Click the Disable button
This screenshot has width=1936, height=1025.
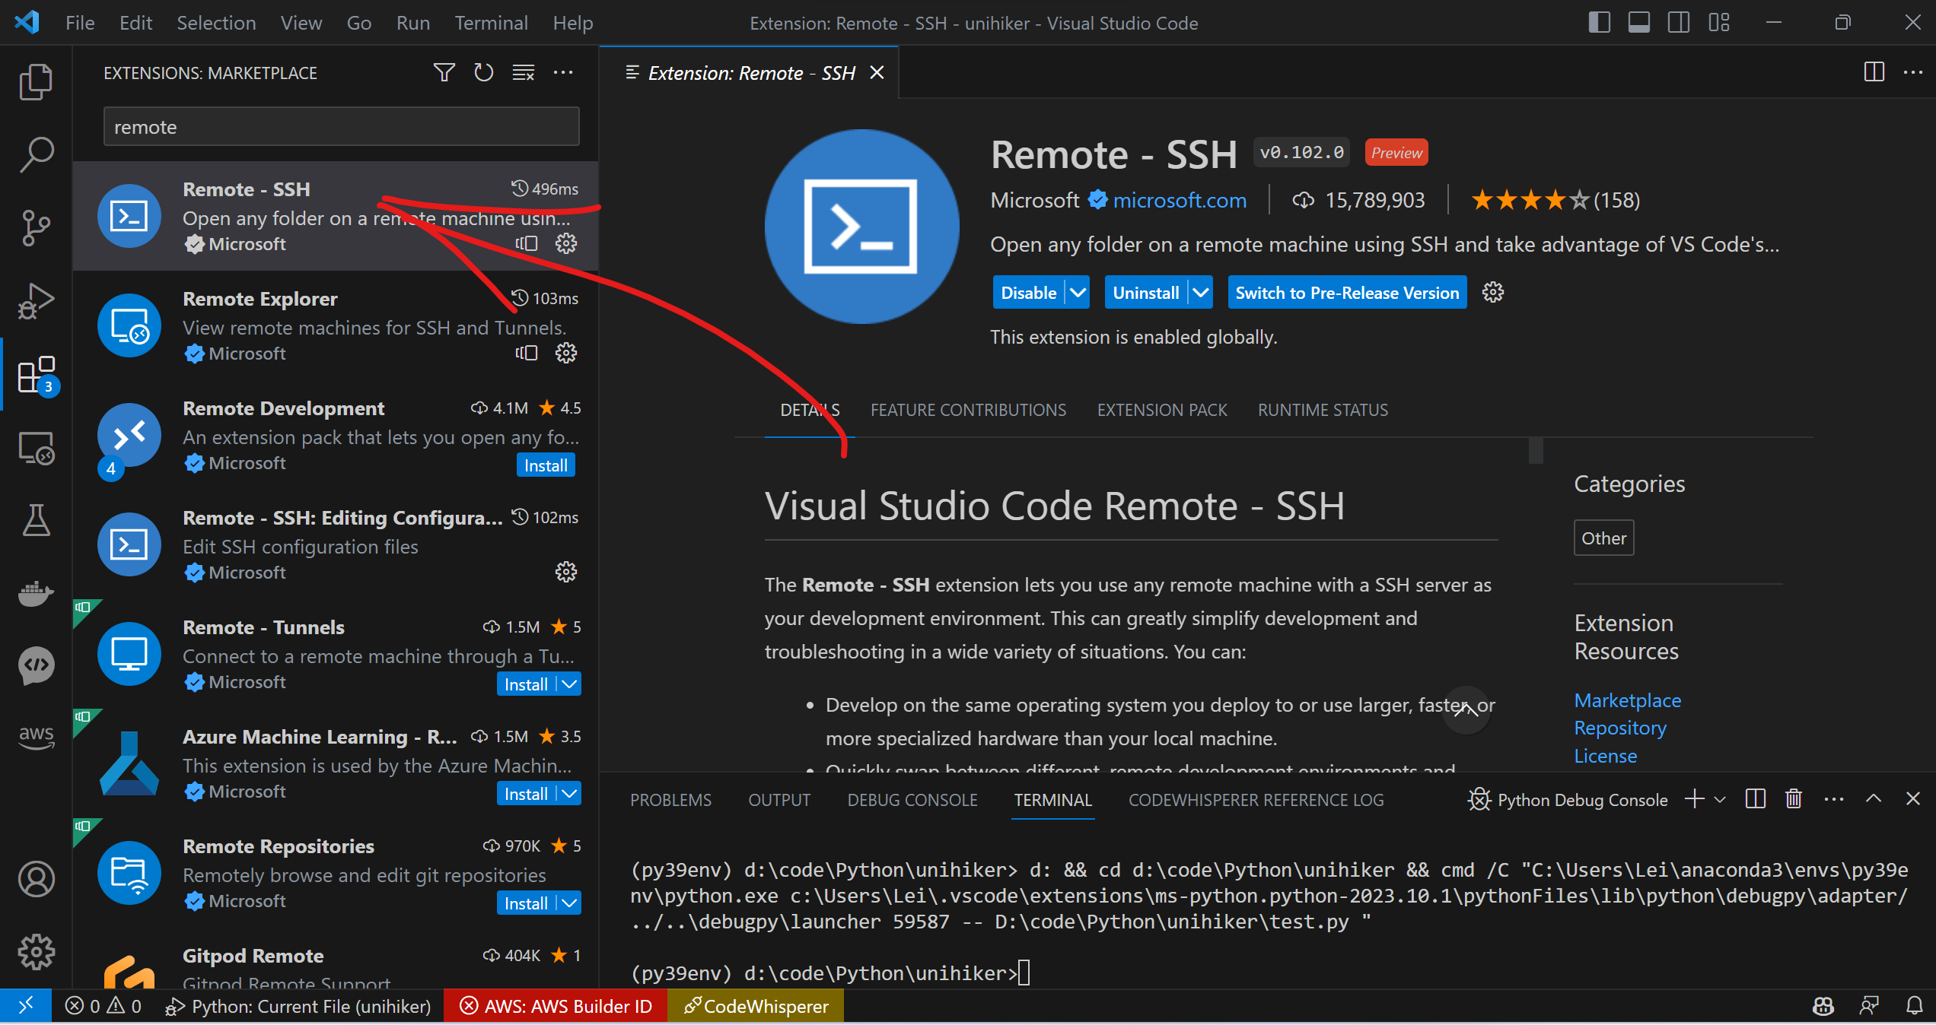tap(1029, 293)
